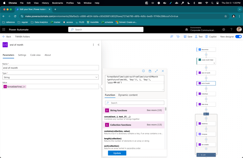The height and width of the screenshot is (158, 243).
Task: Click the info icon in the expression editor
Action: click(x=143, y=71)
